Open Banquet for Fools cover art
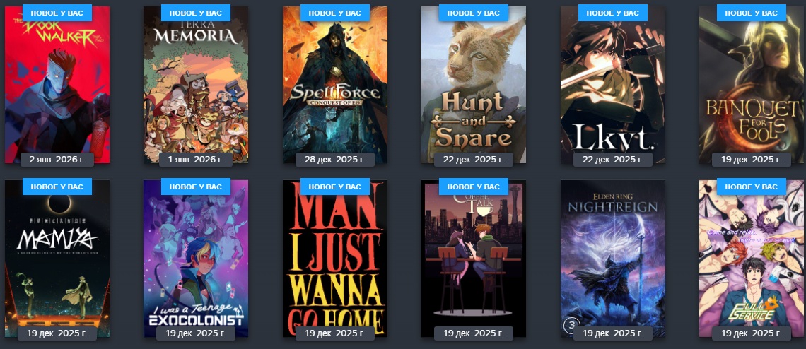This screenshot has width=806, height=349. (x=752, y=85)
